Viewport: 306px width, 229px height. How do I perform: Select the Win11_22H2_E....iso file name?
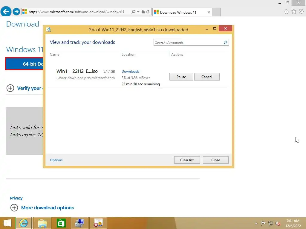click(x=77, y=71)
